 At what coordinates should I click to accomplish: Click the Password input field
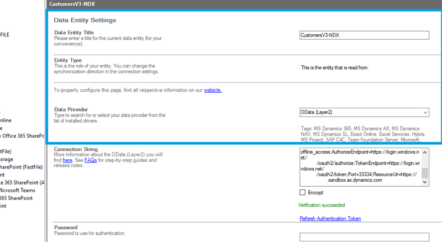pos(364,236)
